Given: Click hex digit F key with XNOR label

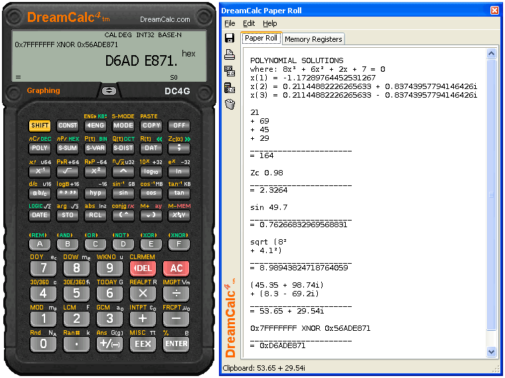Looking at the screenshot, I should [x=179, y=244].
